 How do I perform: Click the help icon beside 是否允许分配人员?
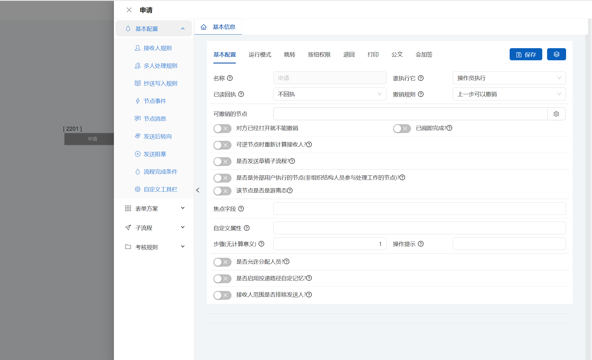coord(287,262)
